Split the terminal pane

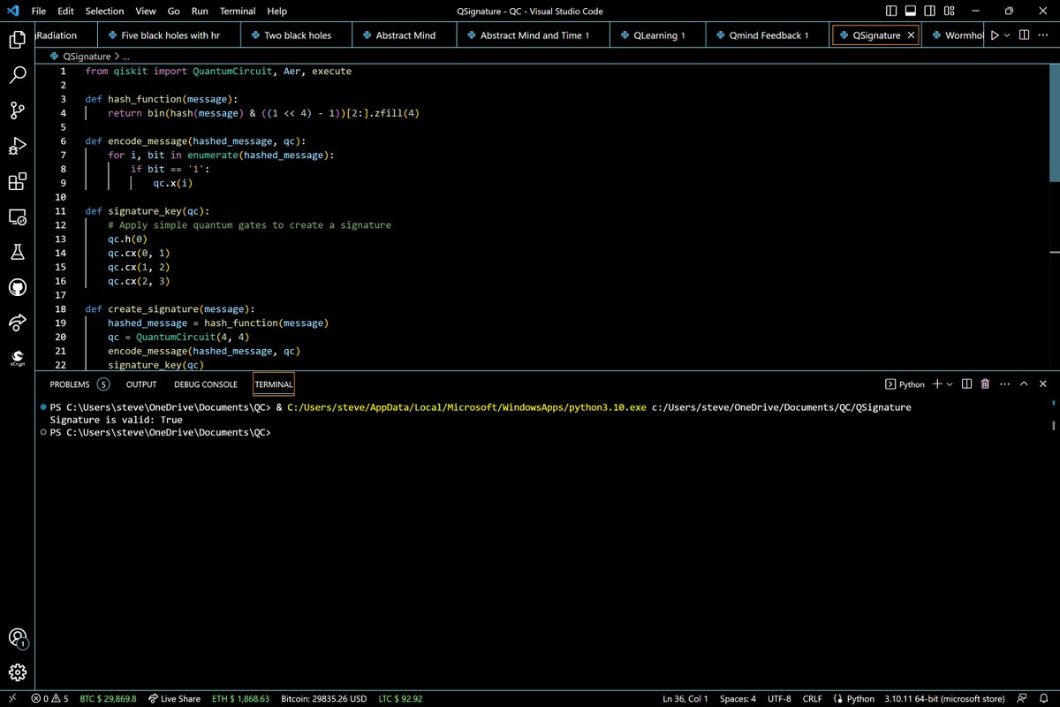[966, 384]
